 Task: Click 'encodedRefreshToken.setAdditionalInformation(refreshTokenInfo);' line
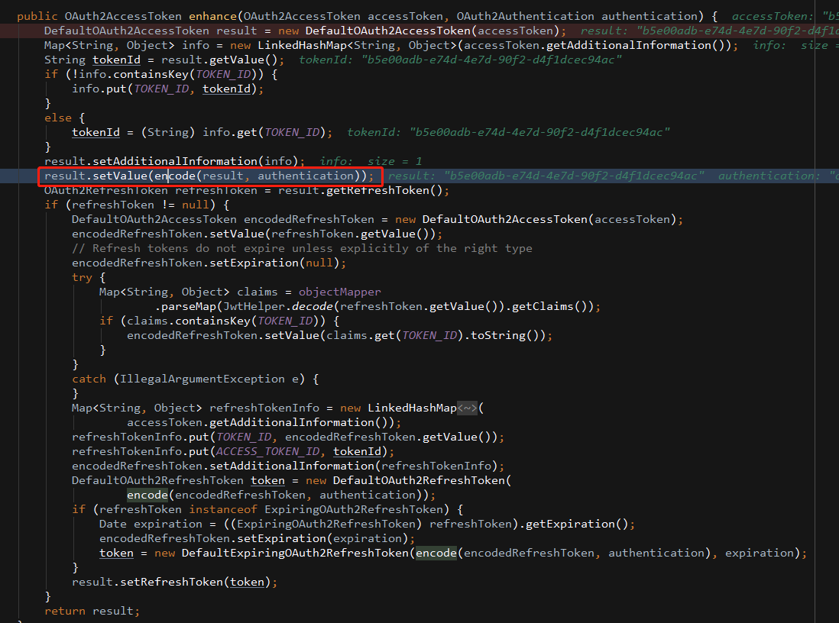[x=288, y=465]
